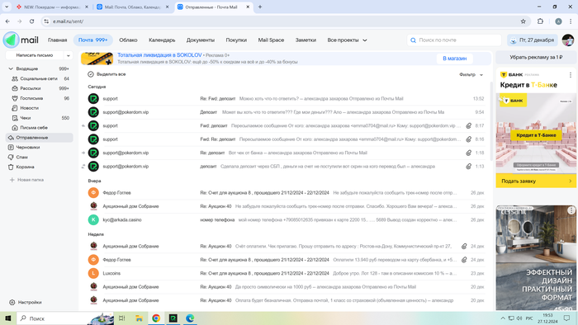Screen dimensions: 578x325
Task: Click the В магазин ad button
Action: 454,59
